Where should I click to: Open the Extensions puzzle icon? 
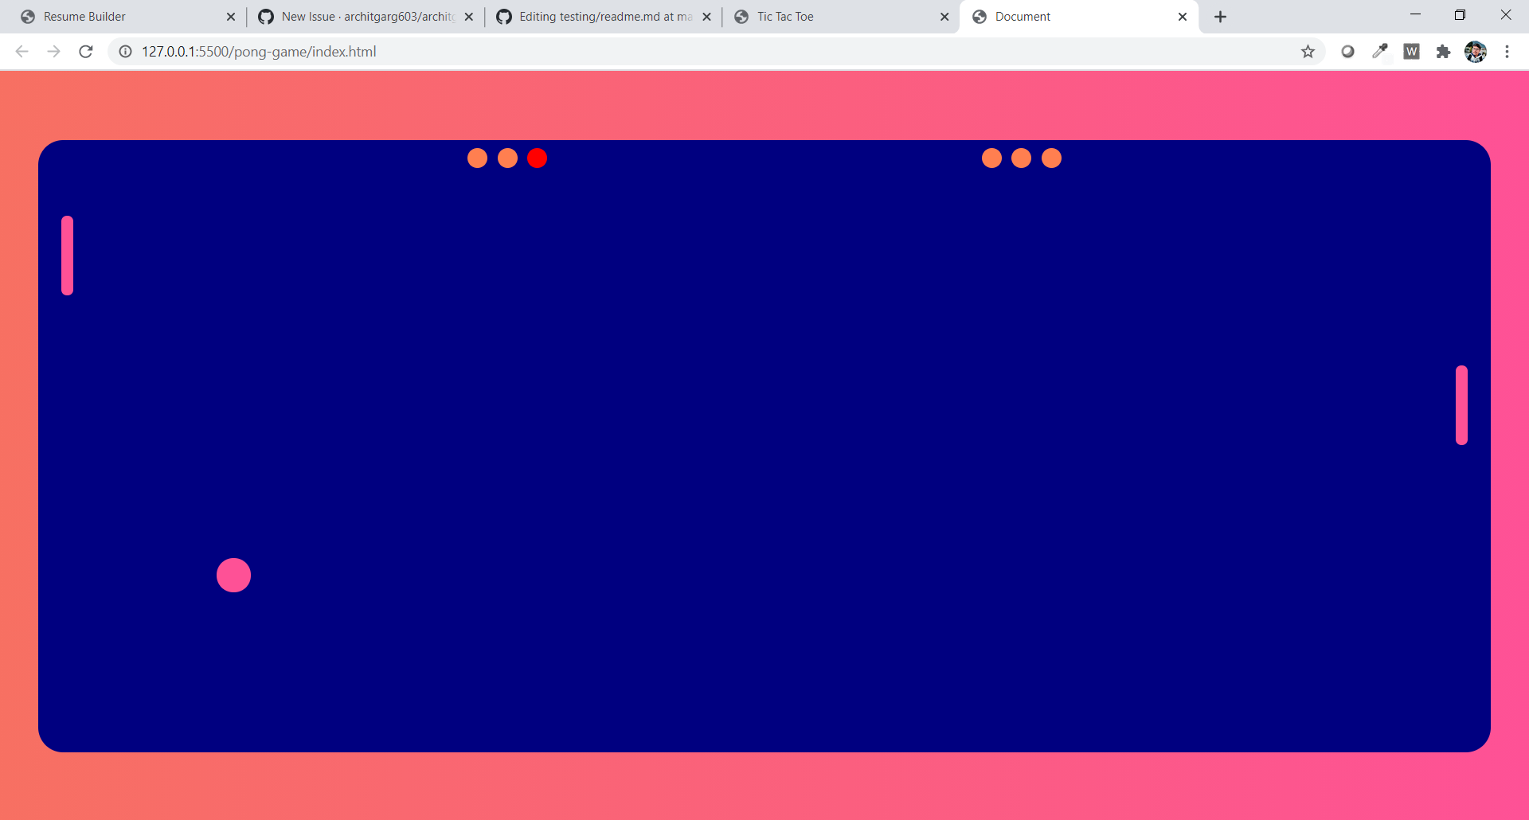pyautogui.click(x=1444, y=51)
